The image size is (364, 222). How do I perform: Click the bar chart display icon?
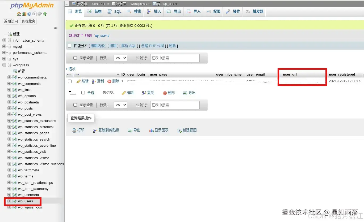point(152,130)
